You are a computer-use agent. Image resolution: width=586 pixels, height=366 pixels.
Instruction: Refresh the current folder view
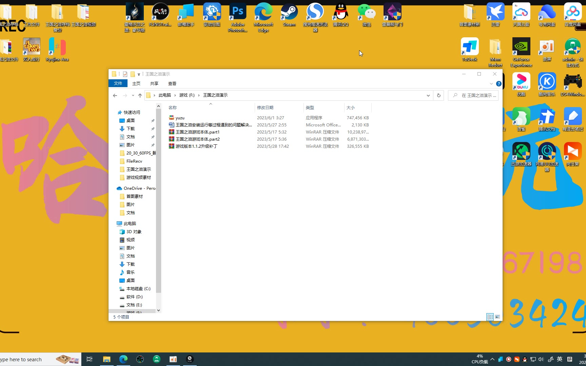click(438, 96)
